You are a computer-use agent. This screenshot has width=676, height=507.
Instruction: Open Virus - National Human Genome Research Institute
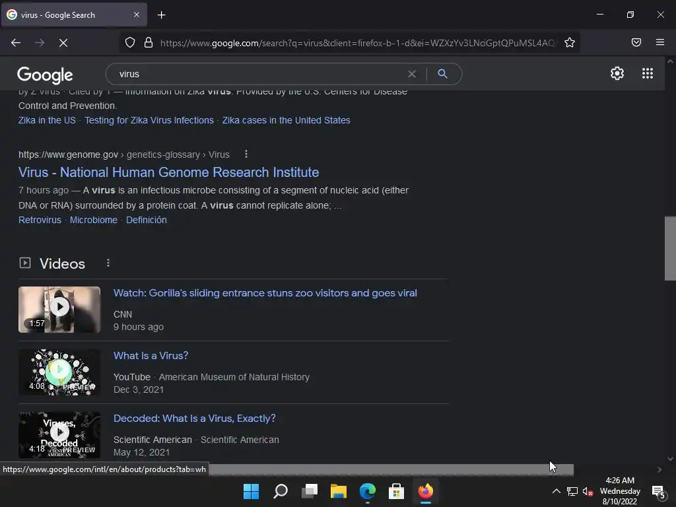(168, 172)
